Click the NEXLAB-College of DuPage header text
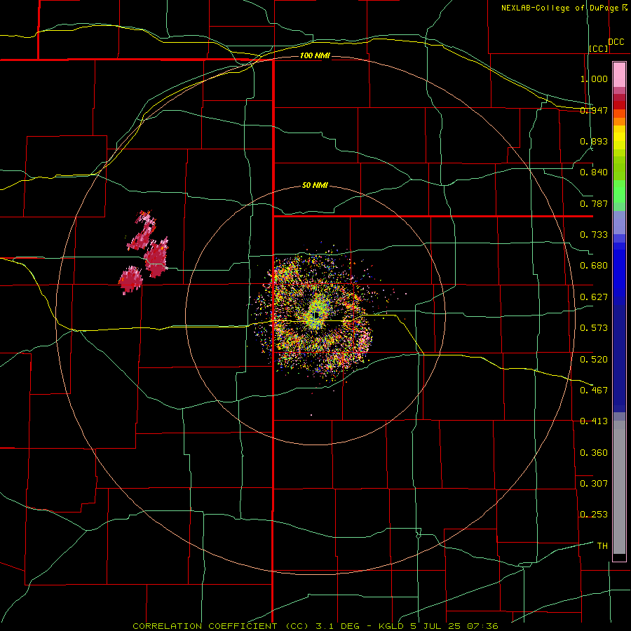The height and width of the screenshot is (631, 631). coord(564,8)
